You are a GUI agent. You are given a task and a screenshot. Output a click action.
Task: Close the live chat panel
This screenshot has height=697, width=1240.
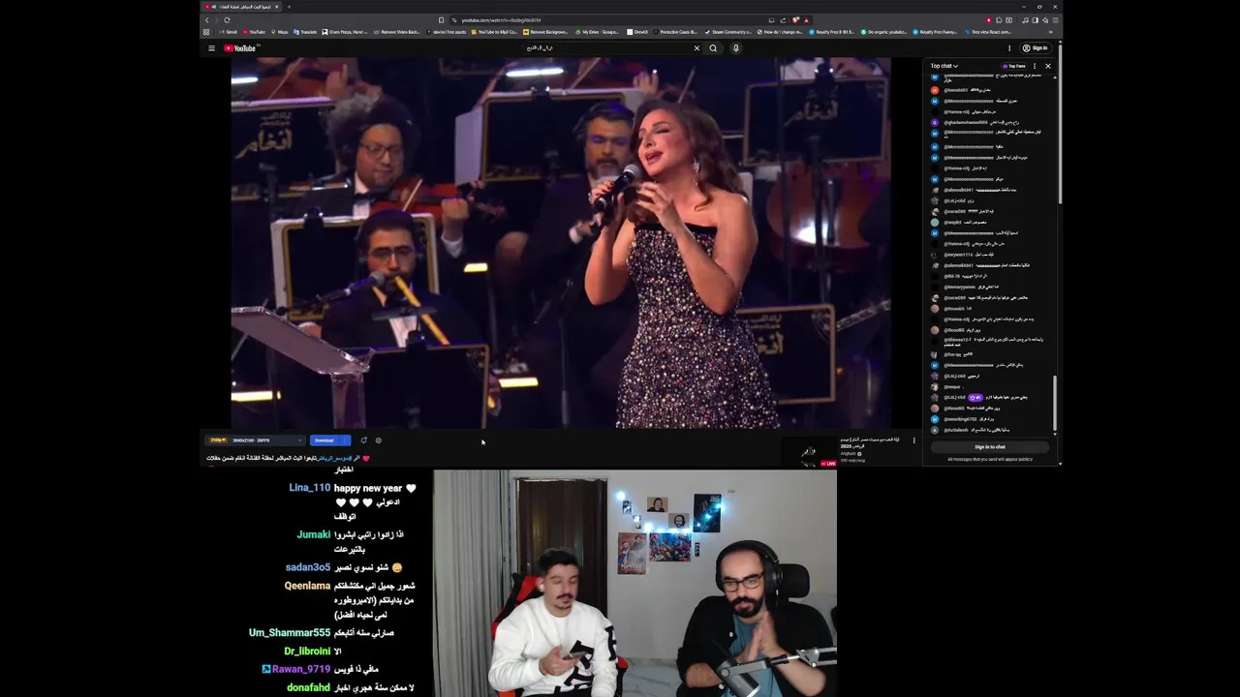coord(1048,66)
